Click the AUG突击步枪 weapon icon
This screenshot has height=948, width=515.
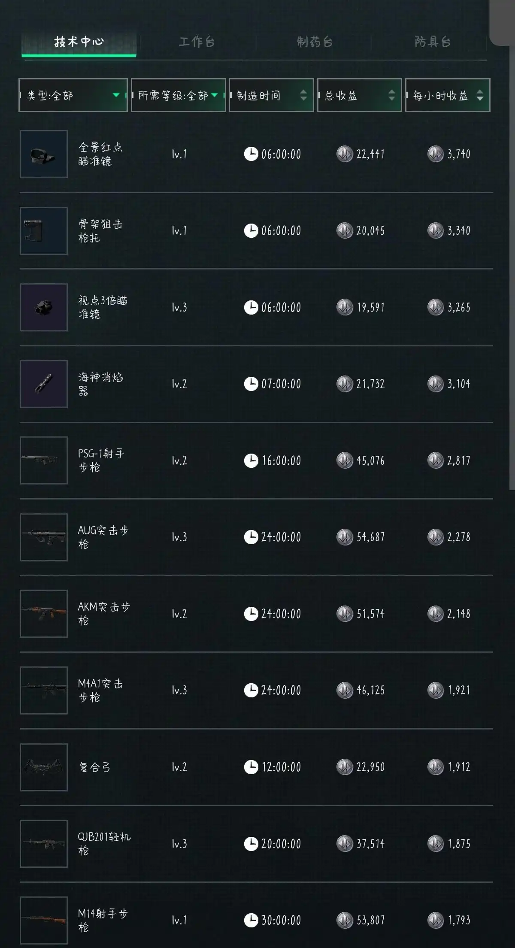[x=44, y=537]
